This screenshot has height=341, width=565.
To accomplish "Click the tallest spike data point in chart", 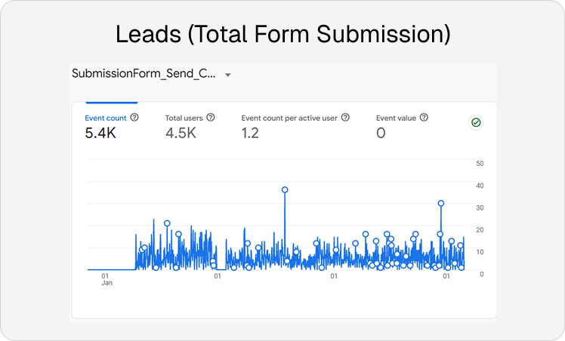I will tap(285, 189).
